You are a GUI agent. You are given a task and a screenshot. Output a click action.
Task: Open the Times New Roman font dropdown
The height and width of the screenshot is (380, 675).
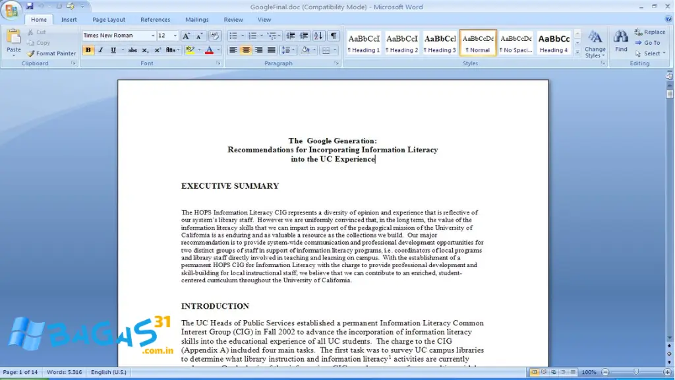(153, 35)
